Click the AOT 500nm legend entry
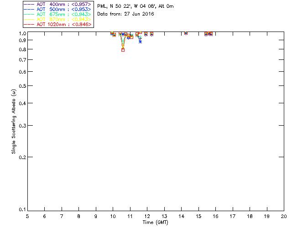This screenshot has width=292, height=234. pyautogui.click(x=57, y=9)
